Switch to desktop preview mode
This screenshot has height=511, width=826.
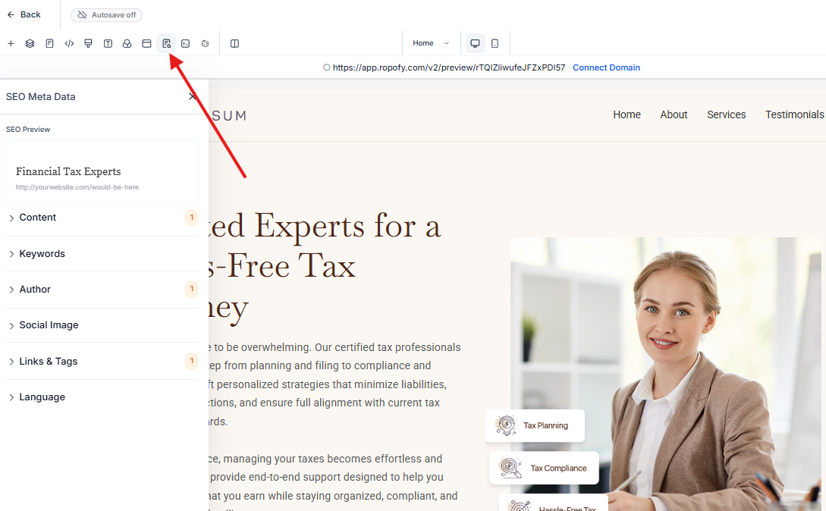tap(475, 43)
